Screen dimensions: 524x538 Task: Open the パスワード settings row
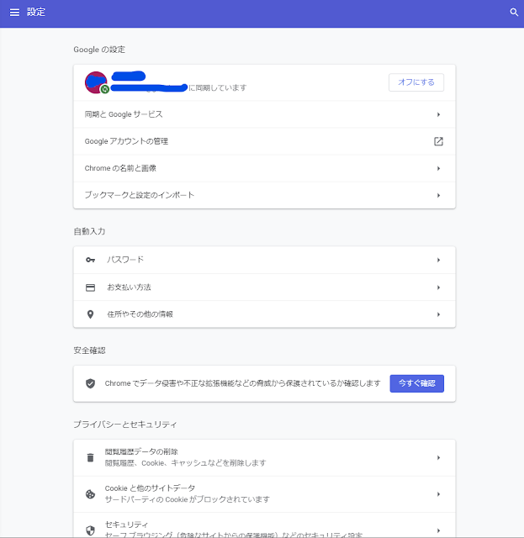[264, 260]
